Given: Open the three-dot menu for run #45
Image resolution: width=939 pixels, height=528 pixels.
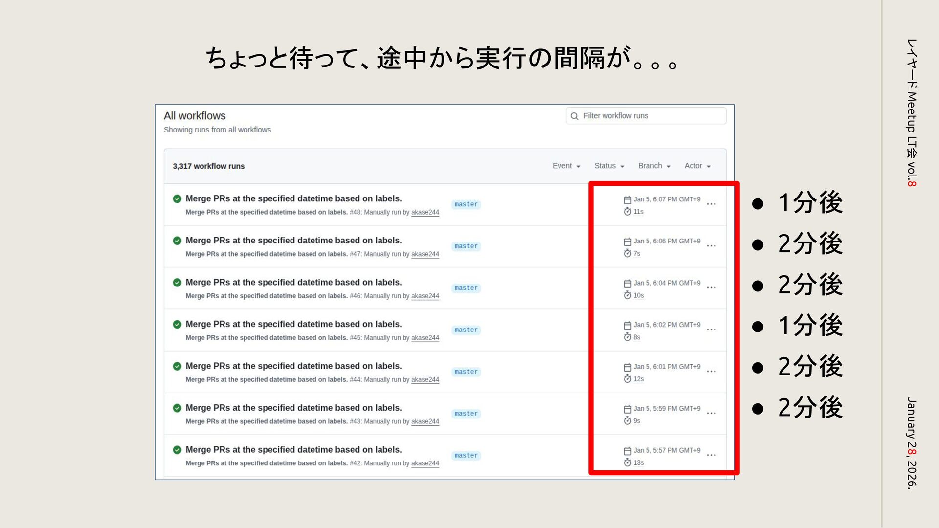Looking at the screenshot, I should coord(711,330).
